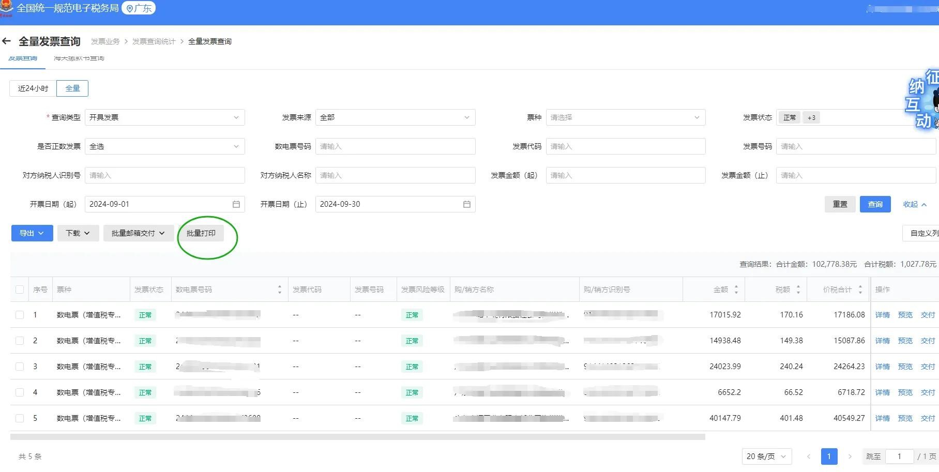Open the 20 条/页 page size selector
939x472 pixels.
[x=766, y=456]
